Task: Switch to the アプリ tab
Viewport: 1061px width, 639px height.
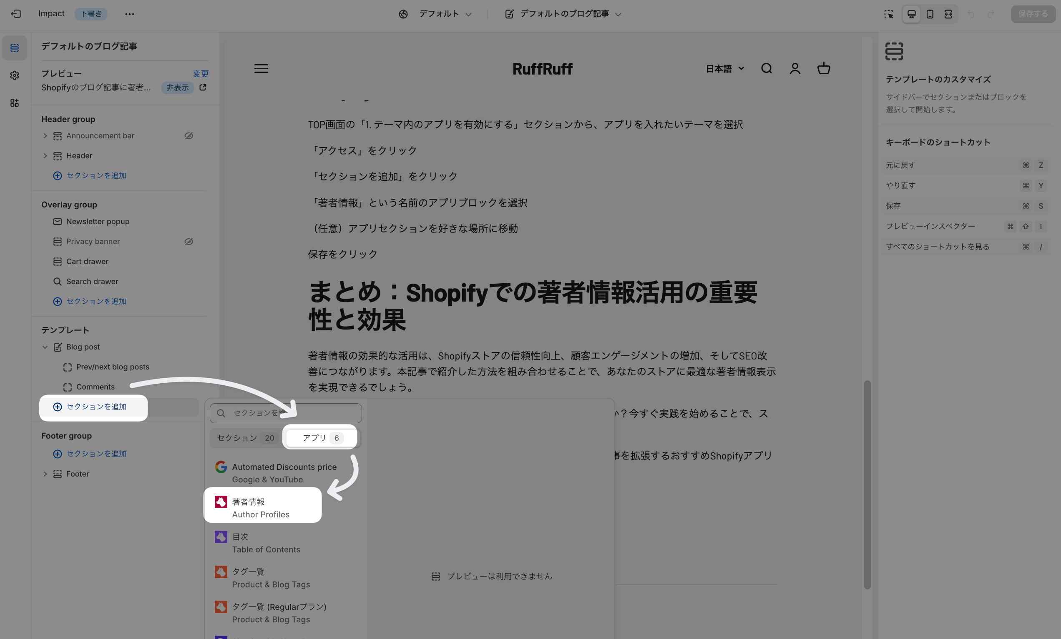Action: pyautogui.click(x=322, y=438)
